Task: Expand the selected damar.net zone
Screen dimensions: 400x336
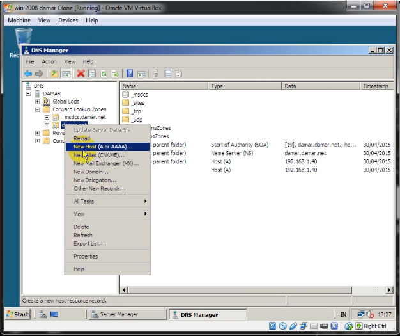Action: click(47, 125)
